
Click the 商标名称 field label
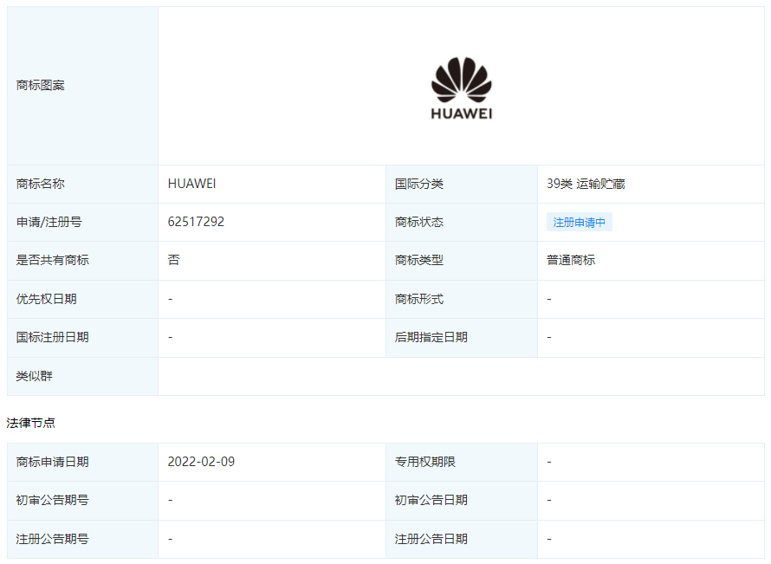41,184
